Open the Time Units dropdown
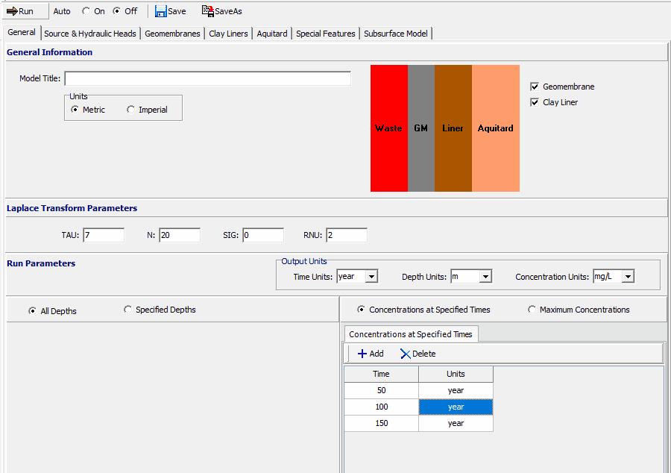Image resolution: width=671 pixels, height=473 pixels. click(x=371, y=277)
